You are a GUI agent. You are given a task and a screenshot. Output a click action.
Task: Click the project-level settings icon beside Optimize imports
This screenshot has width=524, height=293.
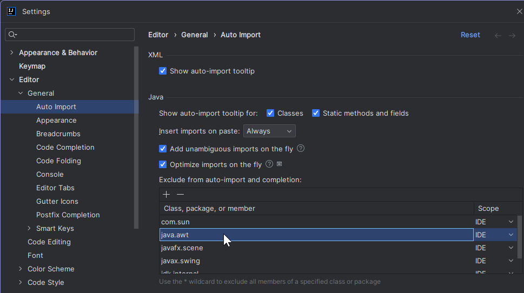pyautogui.click(x=280, y=164)
